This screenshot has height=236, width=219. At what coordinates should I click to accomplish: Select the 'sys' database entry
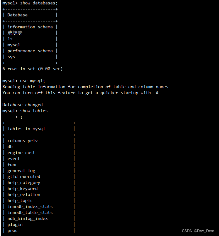pos(11,57)
